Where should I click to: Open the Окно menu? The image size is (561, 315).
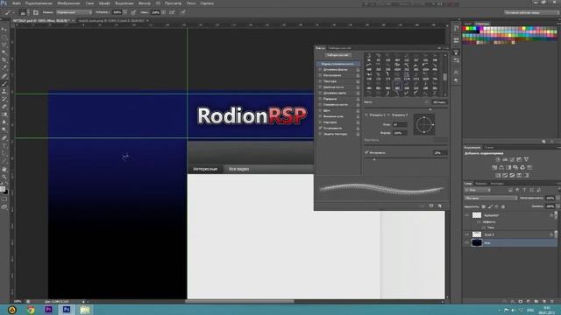[x=191, y=3]
